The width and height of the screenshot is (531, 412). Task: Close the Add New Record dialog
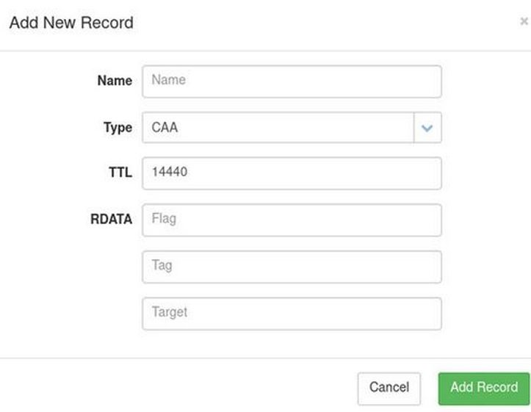click(524, 22)
